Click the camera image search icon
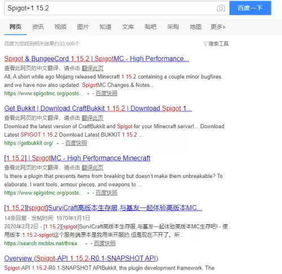282x274 pixels. [221, 8]
